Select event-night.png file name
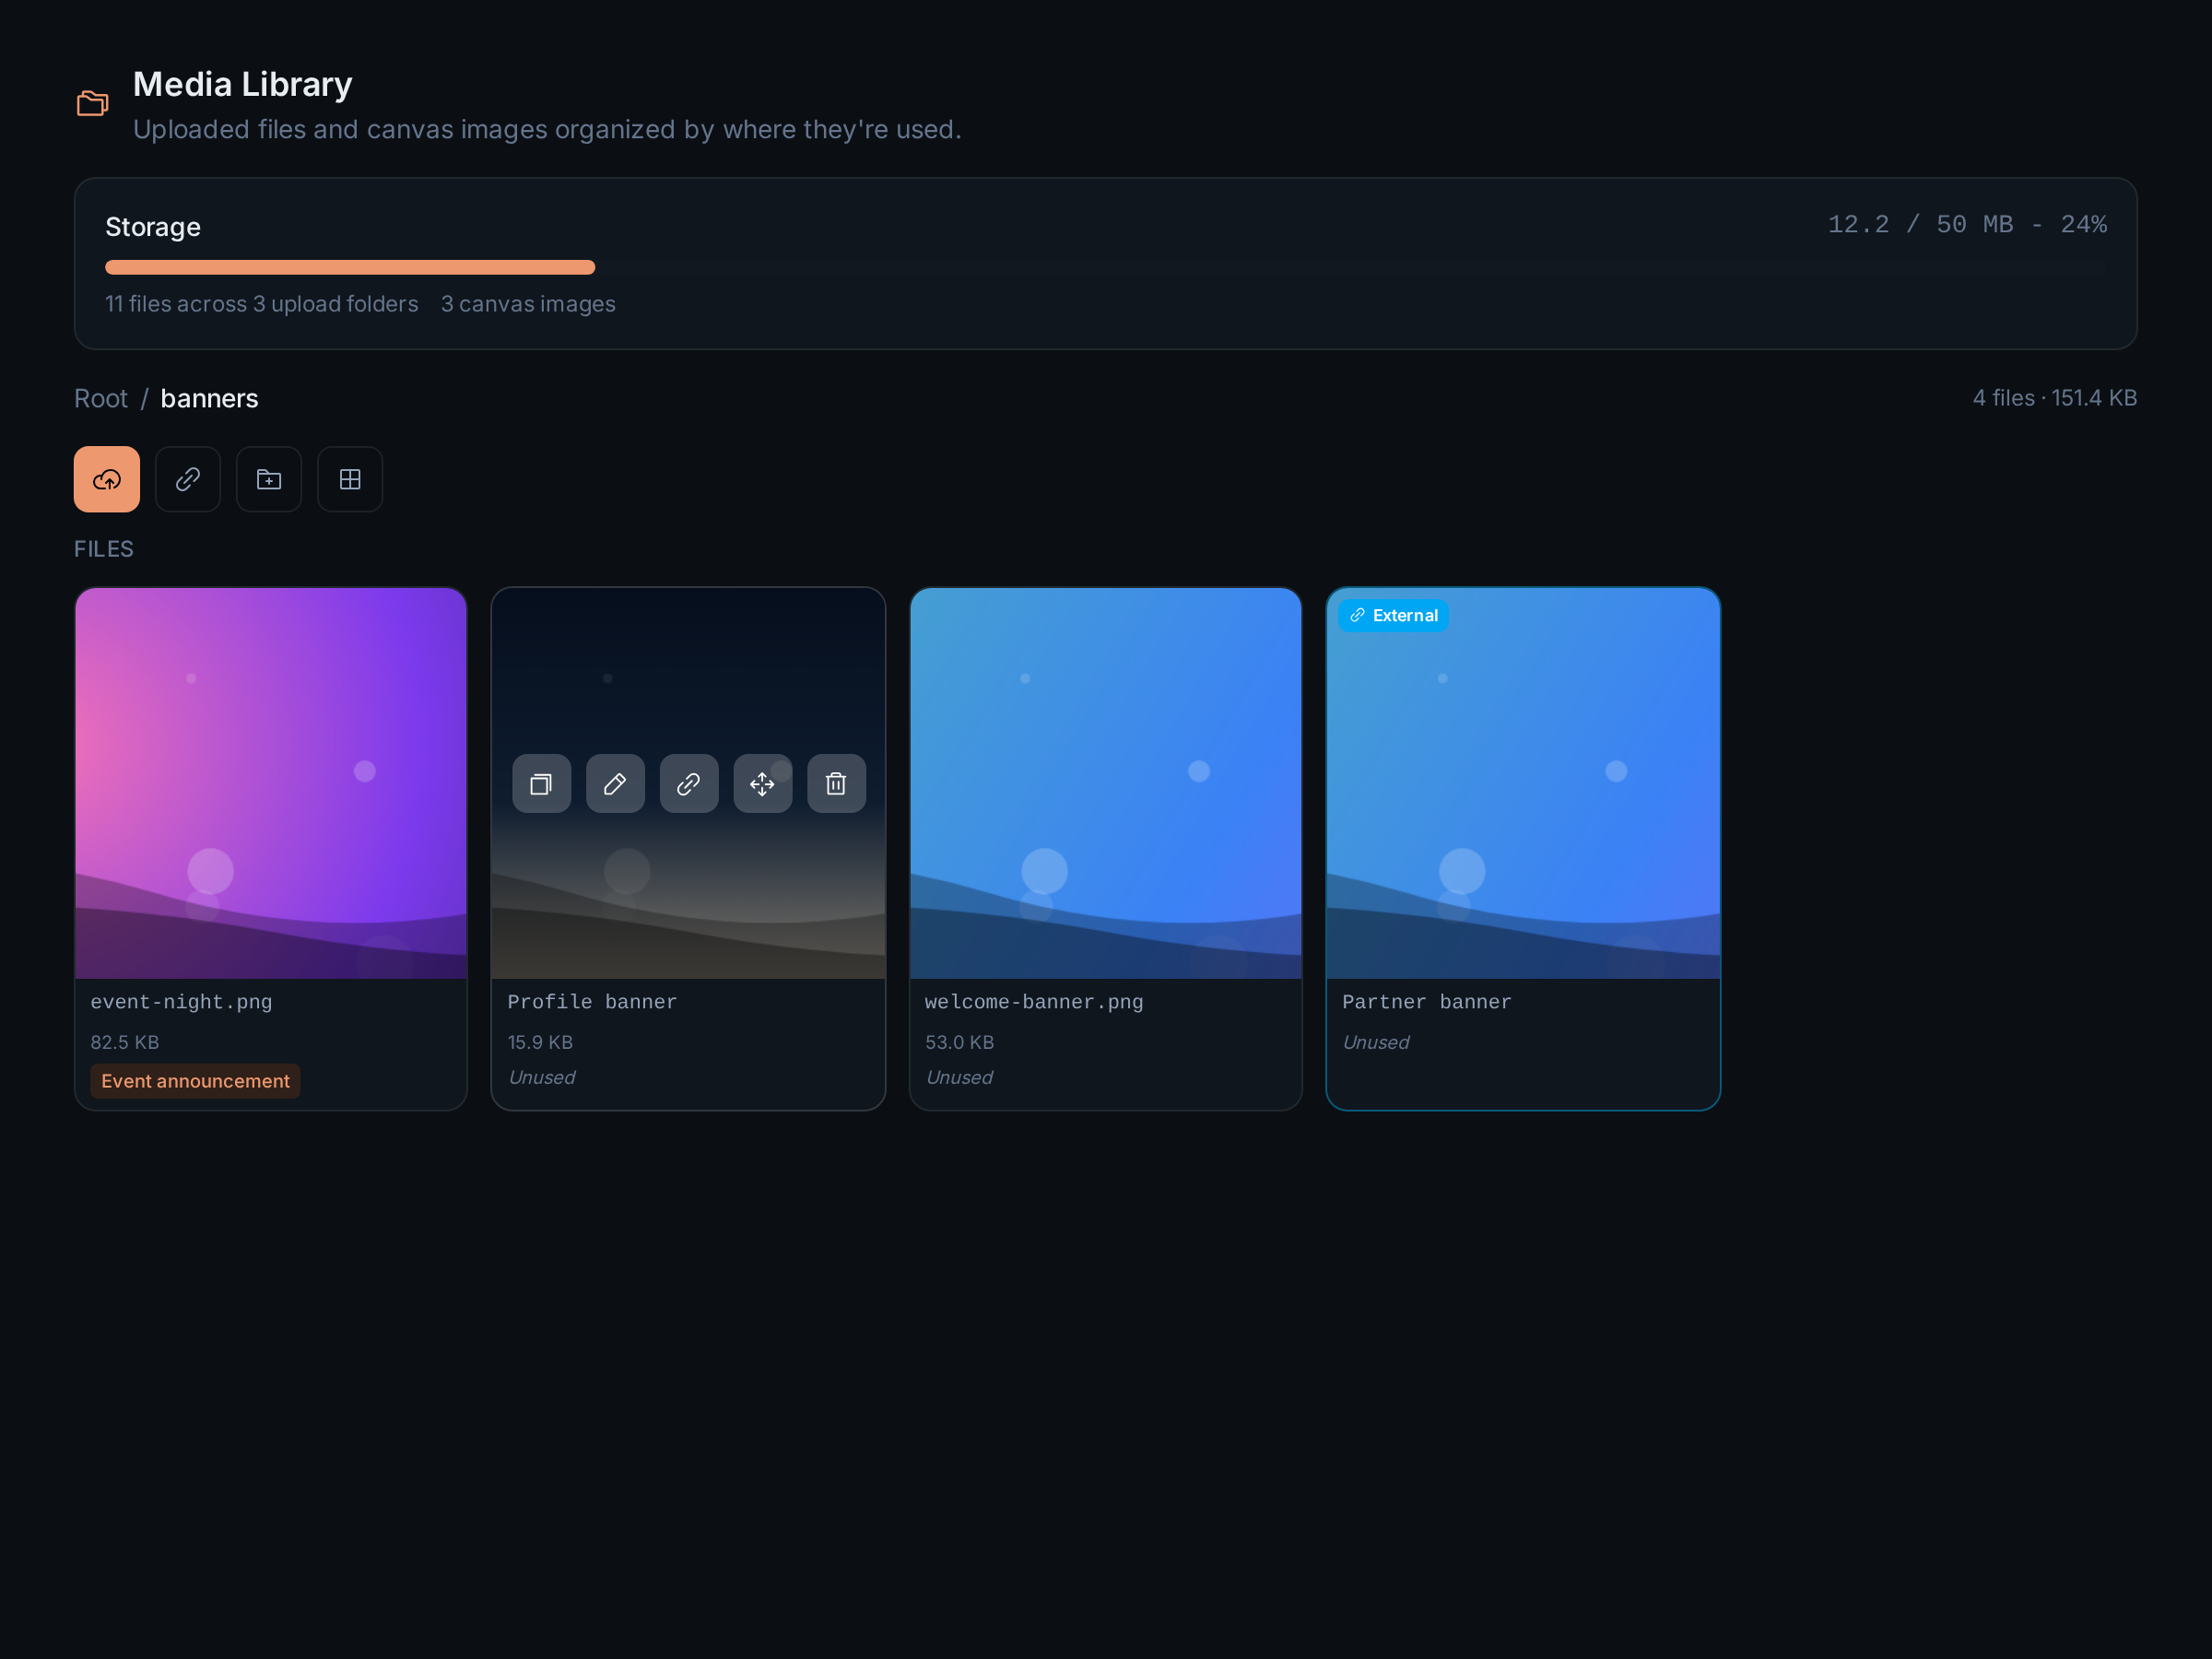This screenshot has width=2212, height=1659. click(x=181, y=1002)
